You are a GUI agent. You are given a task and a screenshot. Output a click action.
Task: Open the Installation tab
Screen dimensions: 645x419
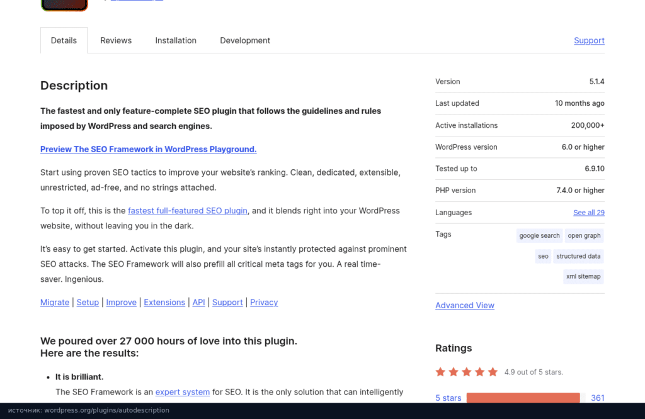tap(176, 40)
